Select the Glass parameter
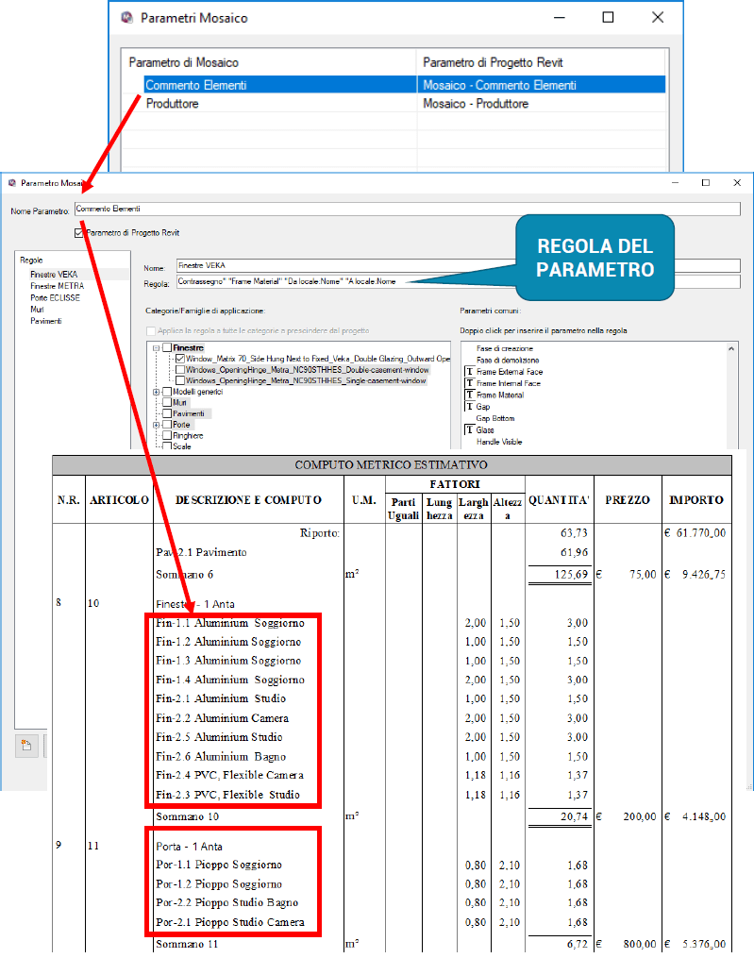This screenshot has height=958, width=754. [485, 430]
